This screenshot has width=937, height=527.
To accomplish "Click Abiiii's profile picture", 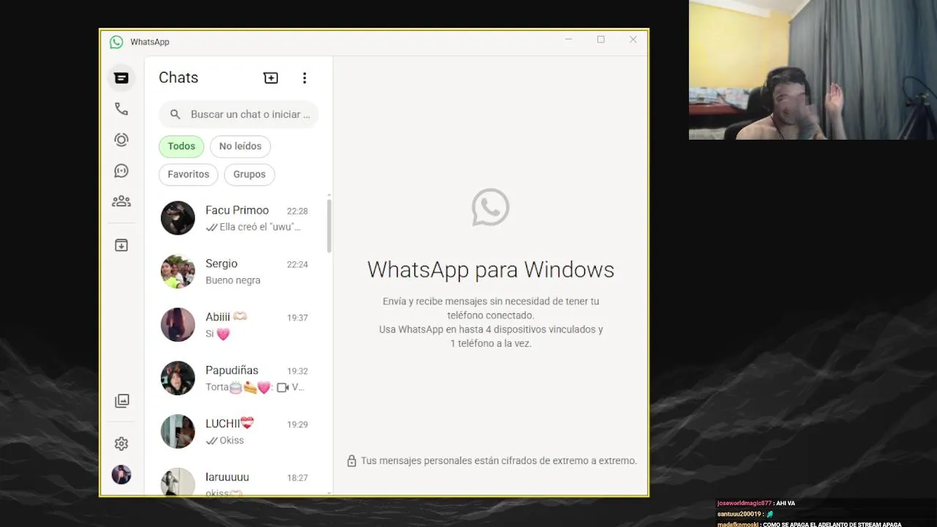I will tap(178, 325).
